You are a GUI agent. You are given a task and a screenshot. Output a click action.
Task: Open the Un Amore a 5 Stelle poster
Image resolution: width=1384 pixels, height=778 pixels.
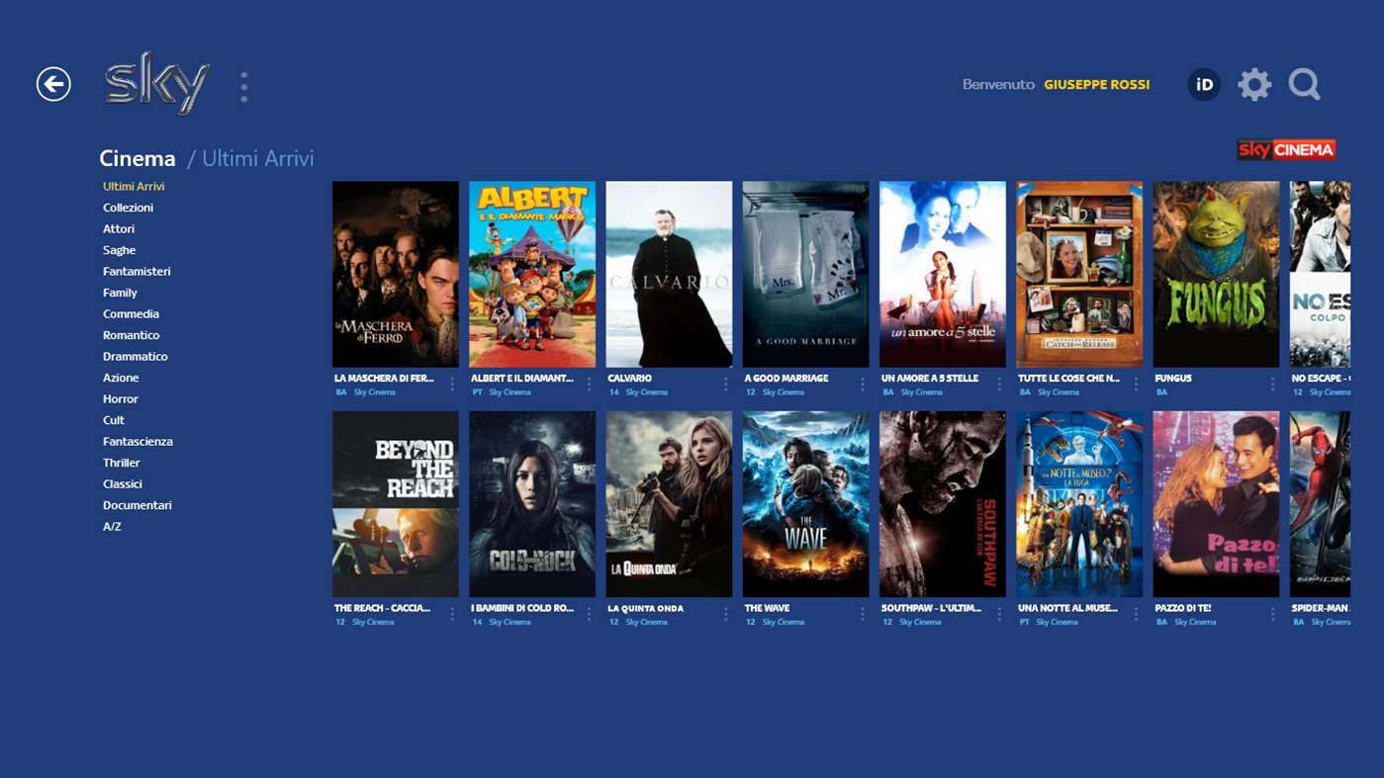point(943,274)
